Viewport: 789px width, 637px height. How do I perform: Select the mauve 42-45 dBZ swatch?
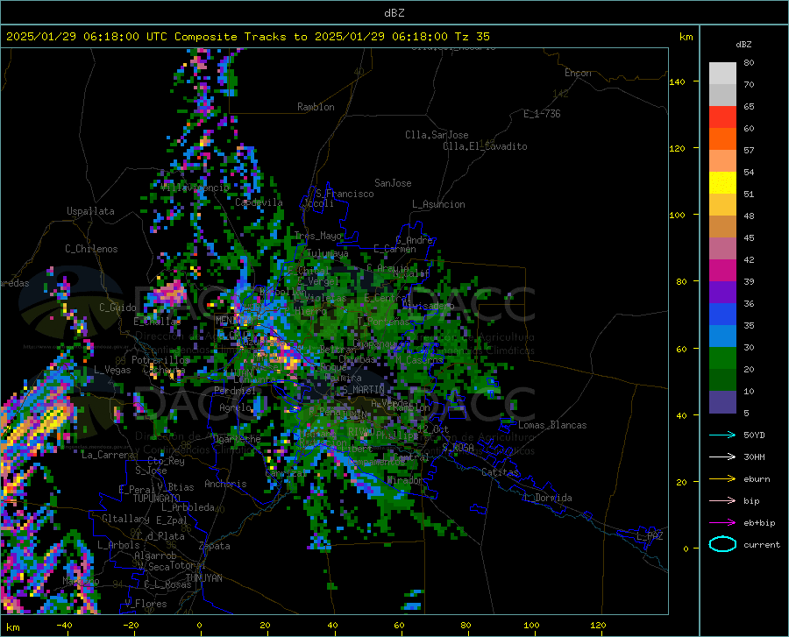pyautogui.click(x=722, y=248)
